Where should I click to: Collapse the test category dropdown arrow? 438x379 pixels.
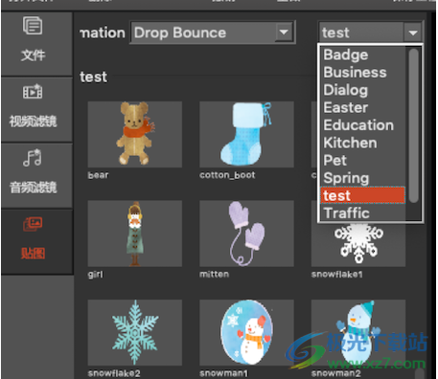(x=413, y=33)
